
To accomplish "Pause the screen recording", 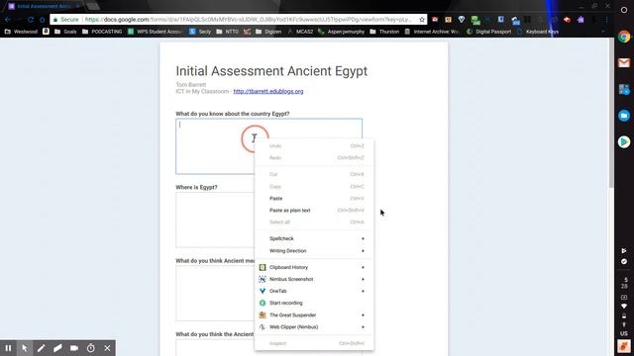I will [8, 348].
